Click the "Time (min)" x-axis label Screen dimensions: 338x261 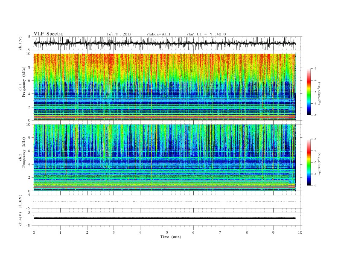[171, 237]
